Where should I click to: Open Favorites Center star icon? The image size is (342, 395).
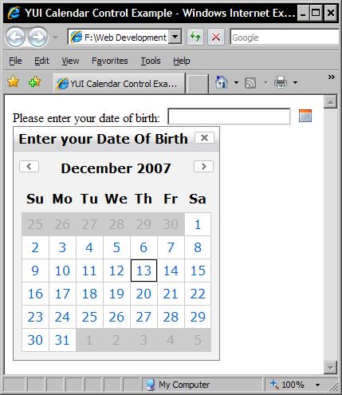[14, 81]
